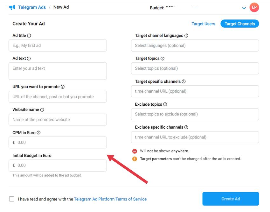Focus the Initial Budget in Euro field

[x=58, y=166]
